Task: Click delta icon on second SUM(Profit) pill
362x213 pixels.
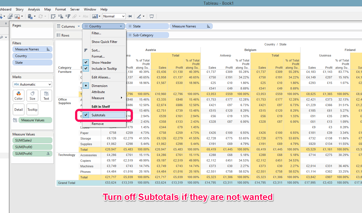Action: pos(48,154)
